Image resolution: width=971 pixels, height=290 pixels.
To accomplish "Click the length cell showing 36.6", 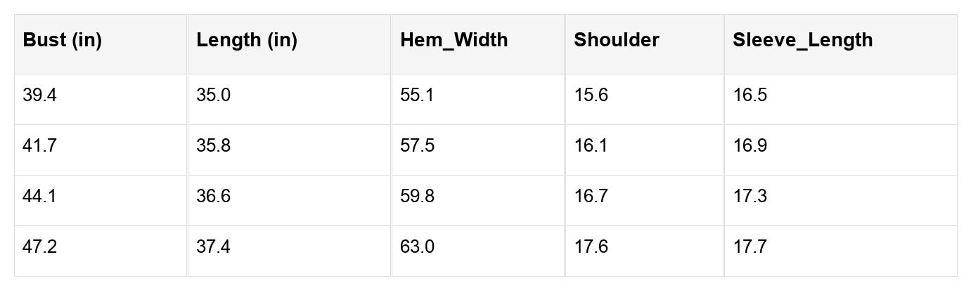I will [x=213, y=197].
